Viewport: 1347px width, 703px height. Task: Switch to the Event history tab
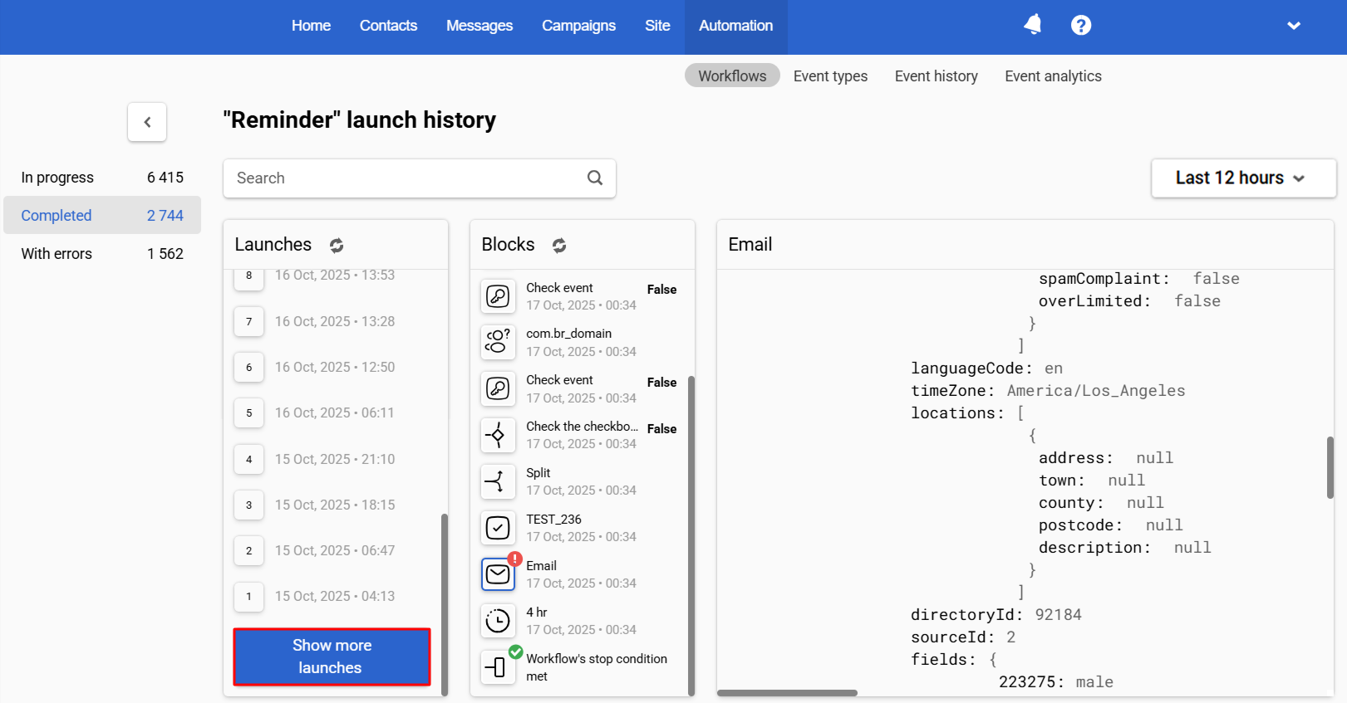pos(936,76)
